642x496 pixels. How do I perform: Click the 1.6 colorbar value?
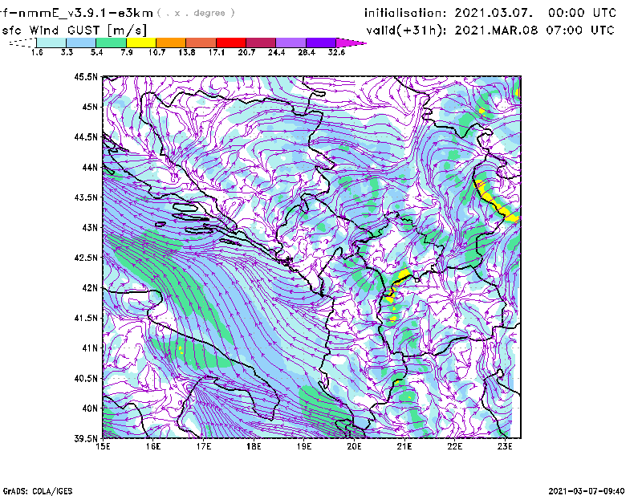pyautogui.click(x=37, y=52)
